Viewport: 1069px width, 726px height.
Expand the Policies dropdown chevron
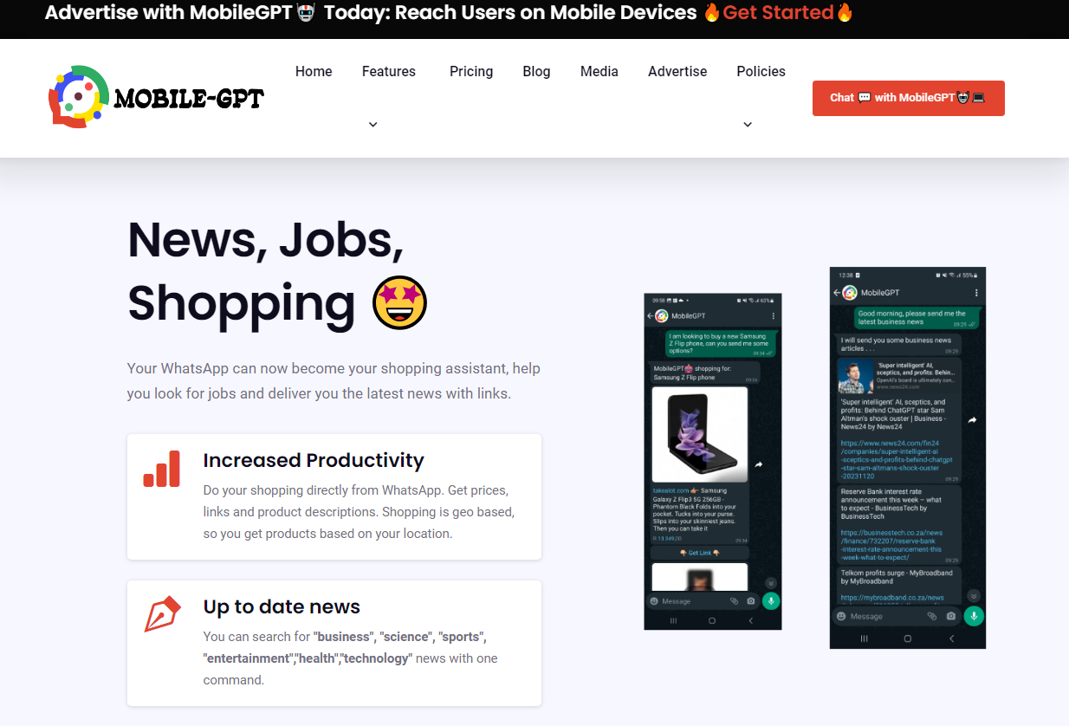coord(748,125)
